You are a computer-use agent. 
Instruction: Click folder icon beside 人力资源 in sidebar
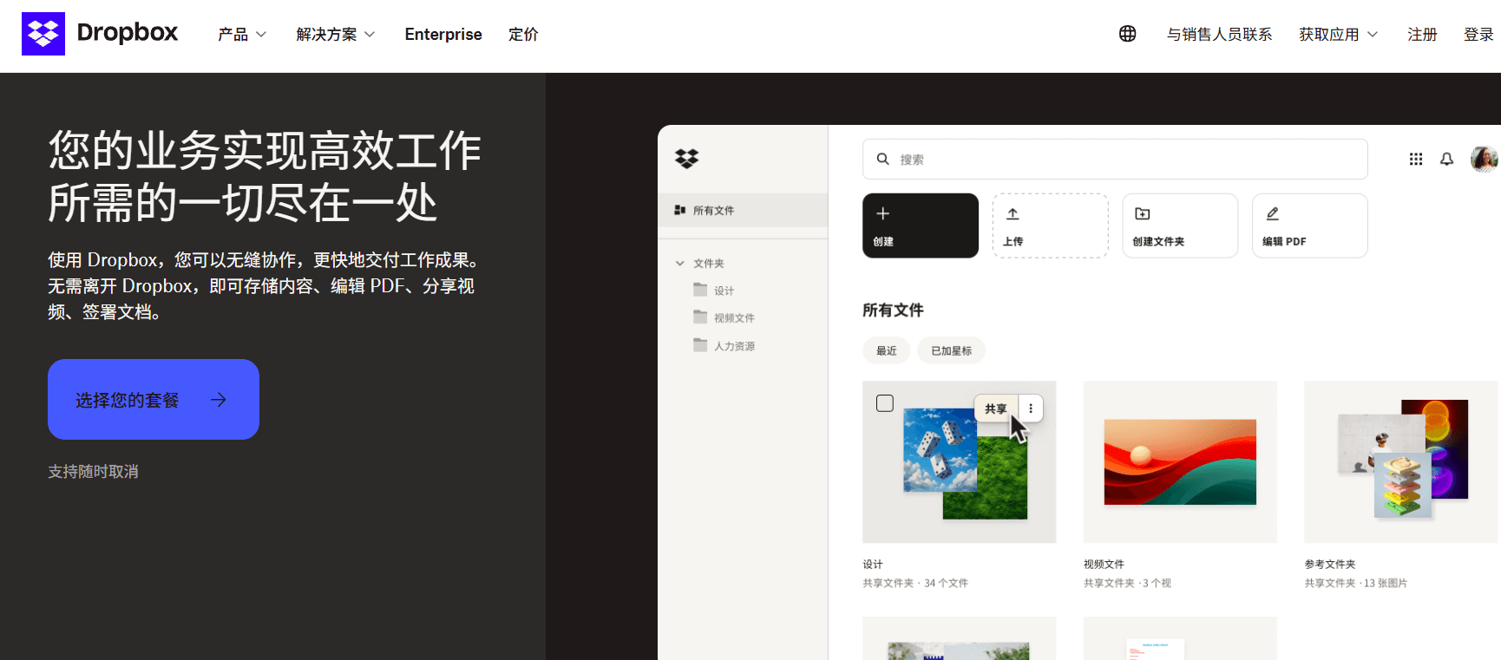[x=700, y=345]
